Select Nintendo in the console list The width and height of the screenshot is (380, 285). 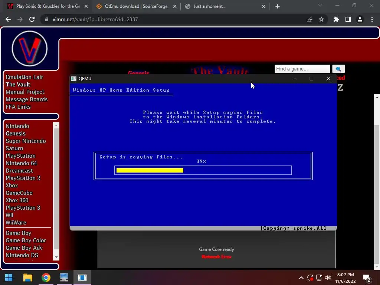17,126
